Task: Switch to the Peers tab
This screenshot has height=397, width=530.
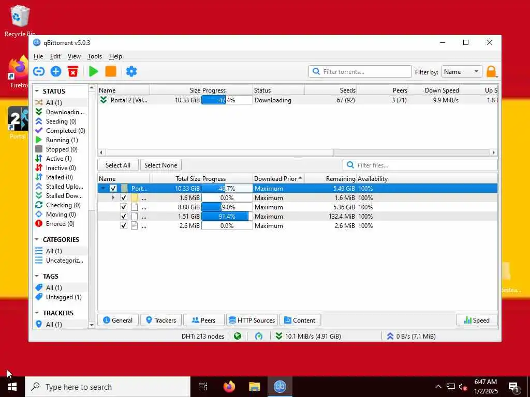Action: (204, 320)
